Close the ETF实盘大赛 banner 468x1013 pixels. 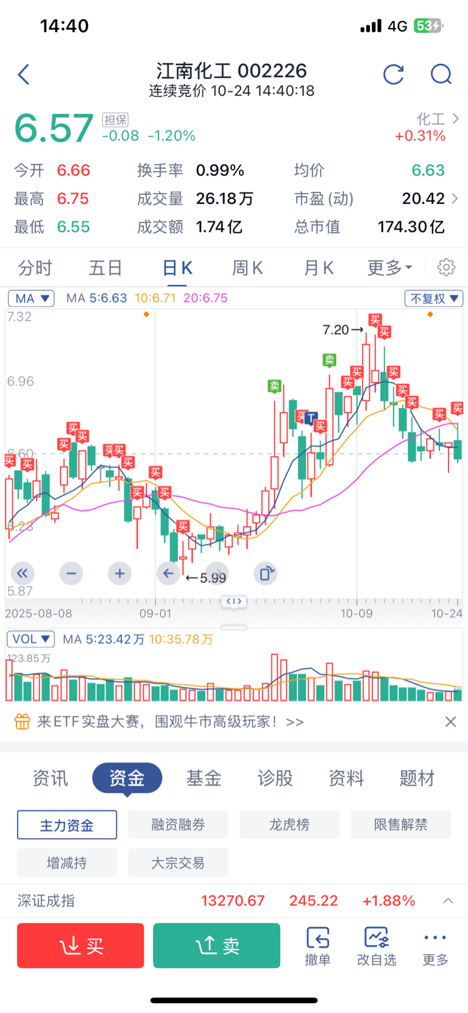(450, 722)
